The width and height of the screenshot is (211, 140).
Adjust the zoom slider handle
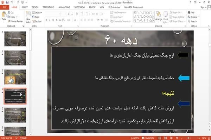coord(188,138)
